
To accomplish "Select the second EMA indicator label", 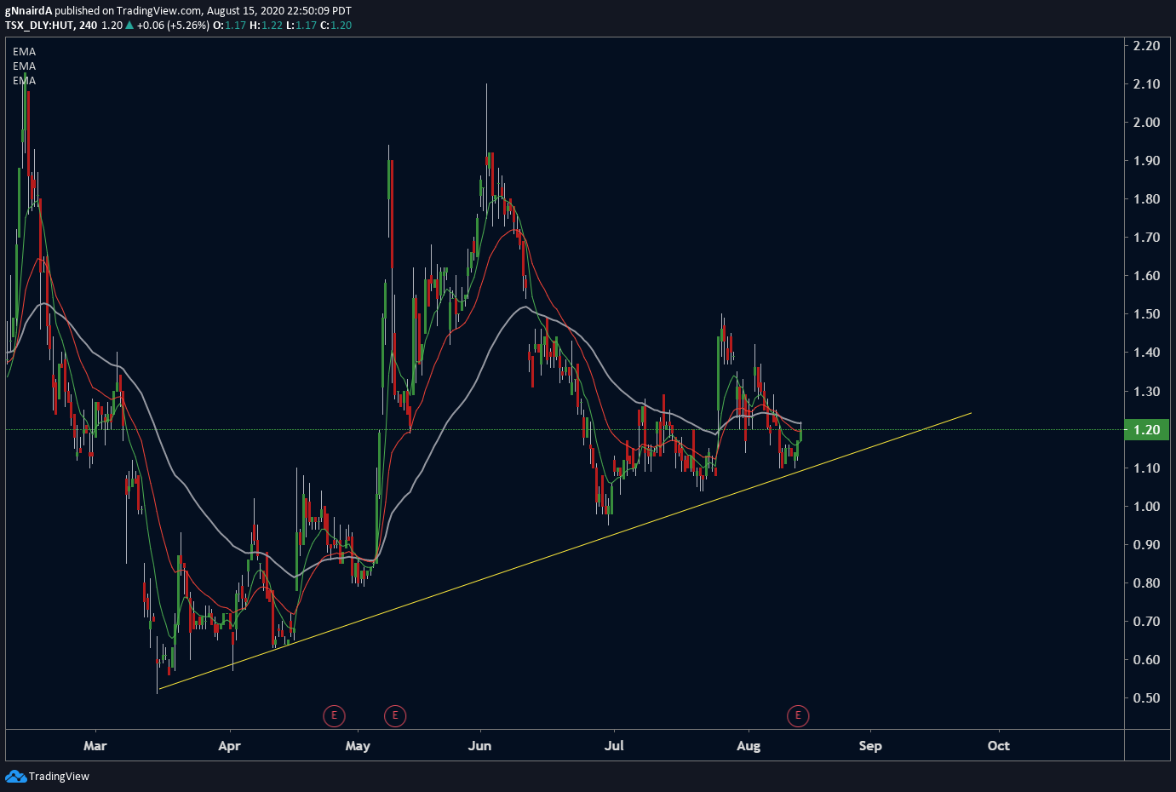I will pyautogui.click(x=24, y=66).
